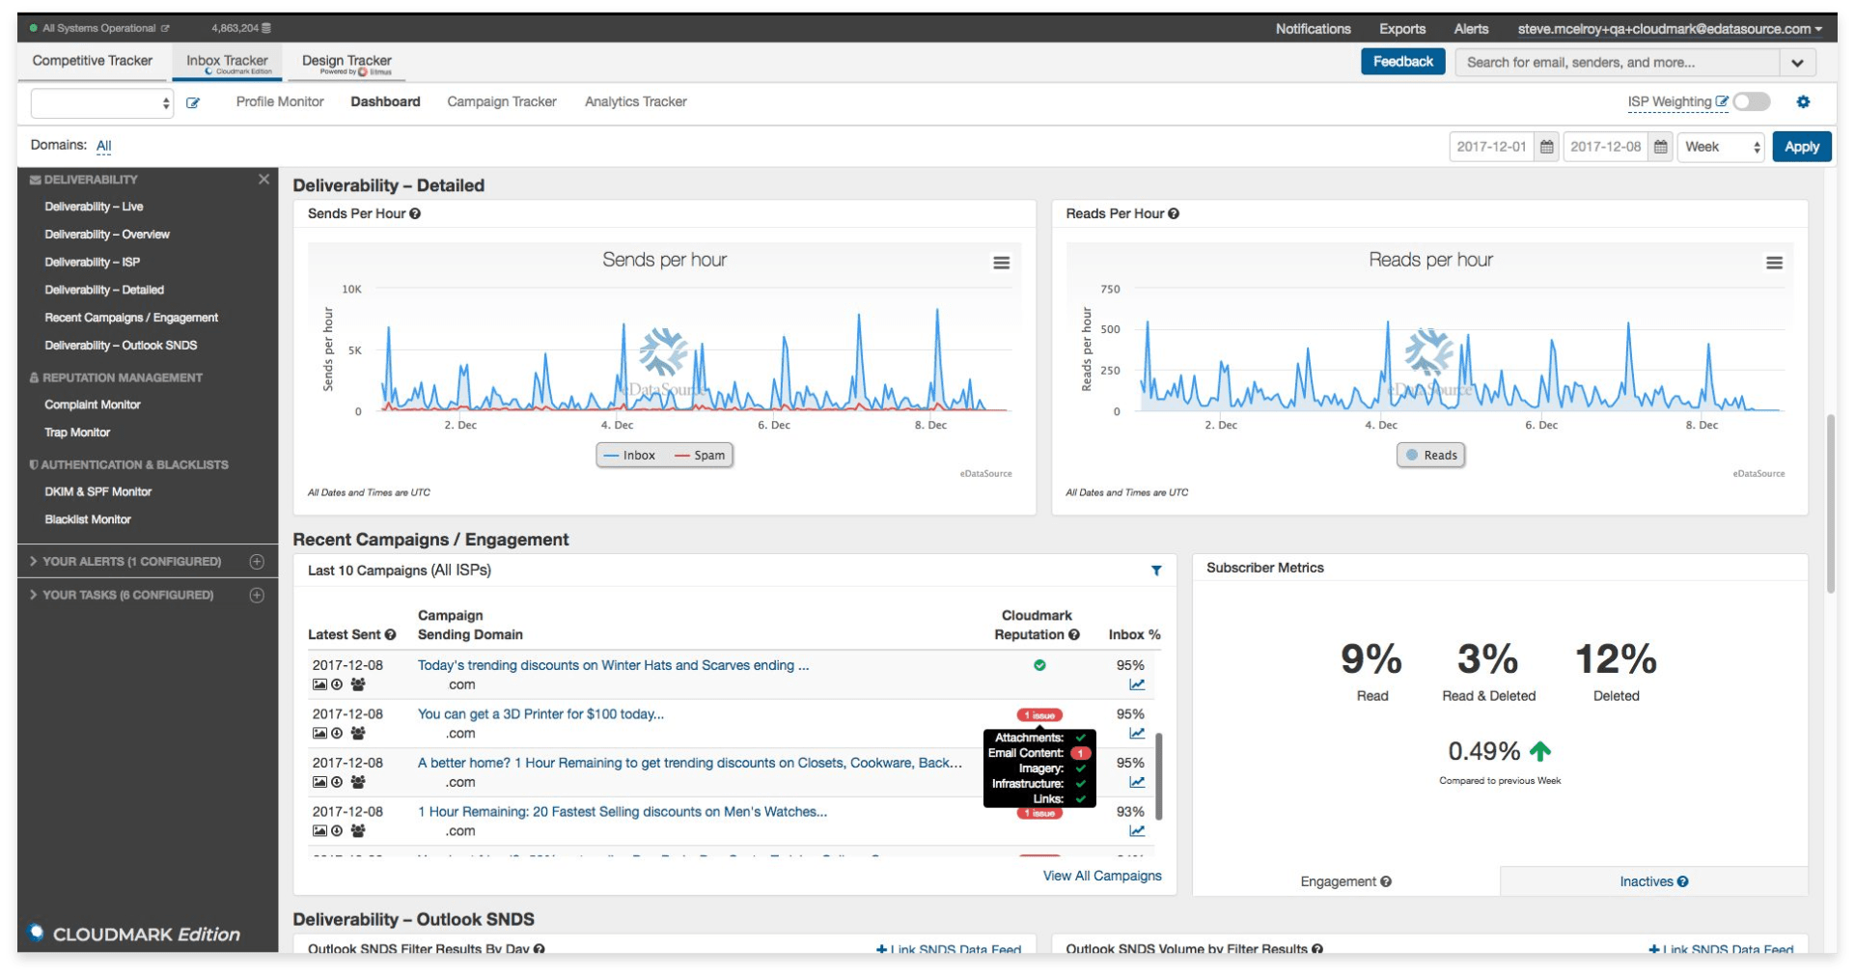Viewport: 1855px width, 977px height.
Task: Open the Sends per hour chart menu
Action: click(x=1001, y=263)
